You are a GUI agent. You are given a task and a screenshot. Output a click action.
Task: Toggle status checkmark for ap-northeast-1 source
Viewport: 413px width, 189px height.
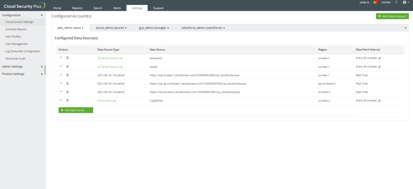pos(61,83)
